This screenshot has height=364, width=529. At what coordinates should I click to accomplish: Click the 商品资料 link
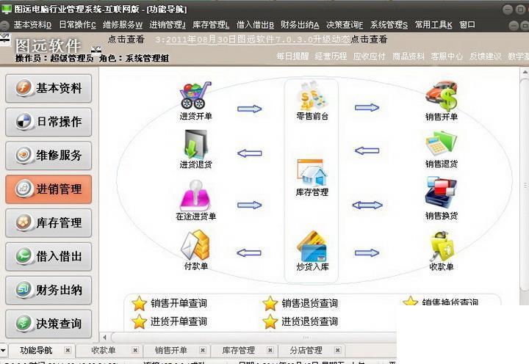pos(409,57)
